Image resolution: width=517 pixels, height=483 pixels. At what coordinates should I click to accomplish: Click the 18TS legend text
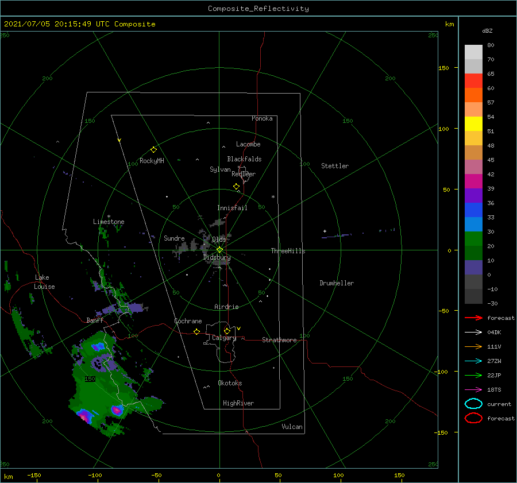pos(494,390)
